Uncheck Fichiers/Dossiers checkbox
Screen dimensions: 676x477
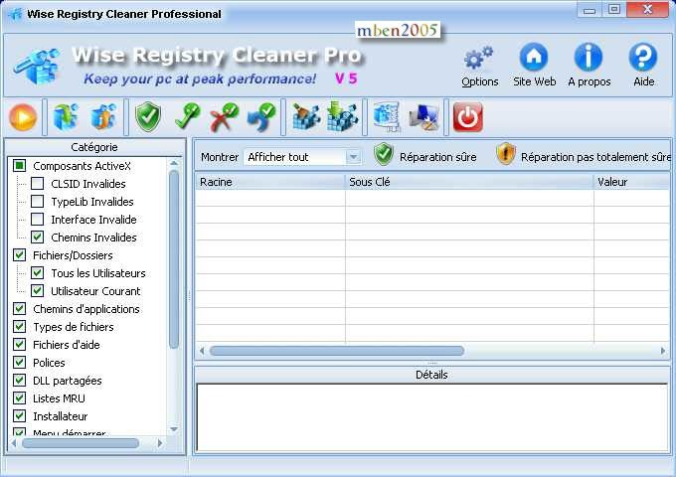pos(20,255)
